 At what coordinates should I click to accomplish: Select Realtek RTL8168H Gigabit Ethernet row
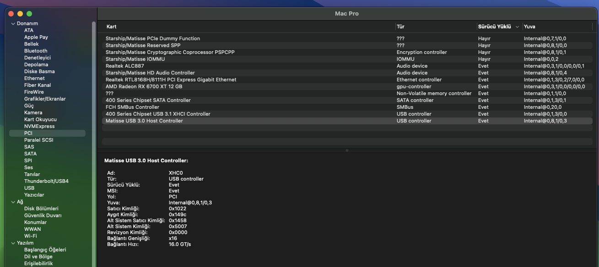(x=171, y=80)
